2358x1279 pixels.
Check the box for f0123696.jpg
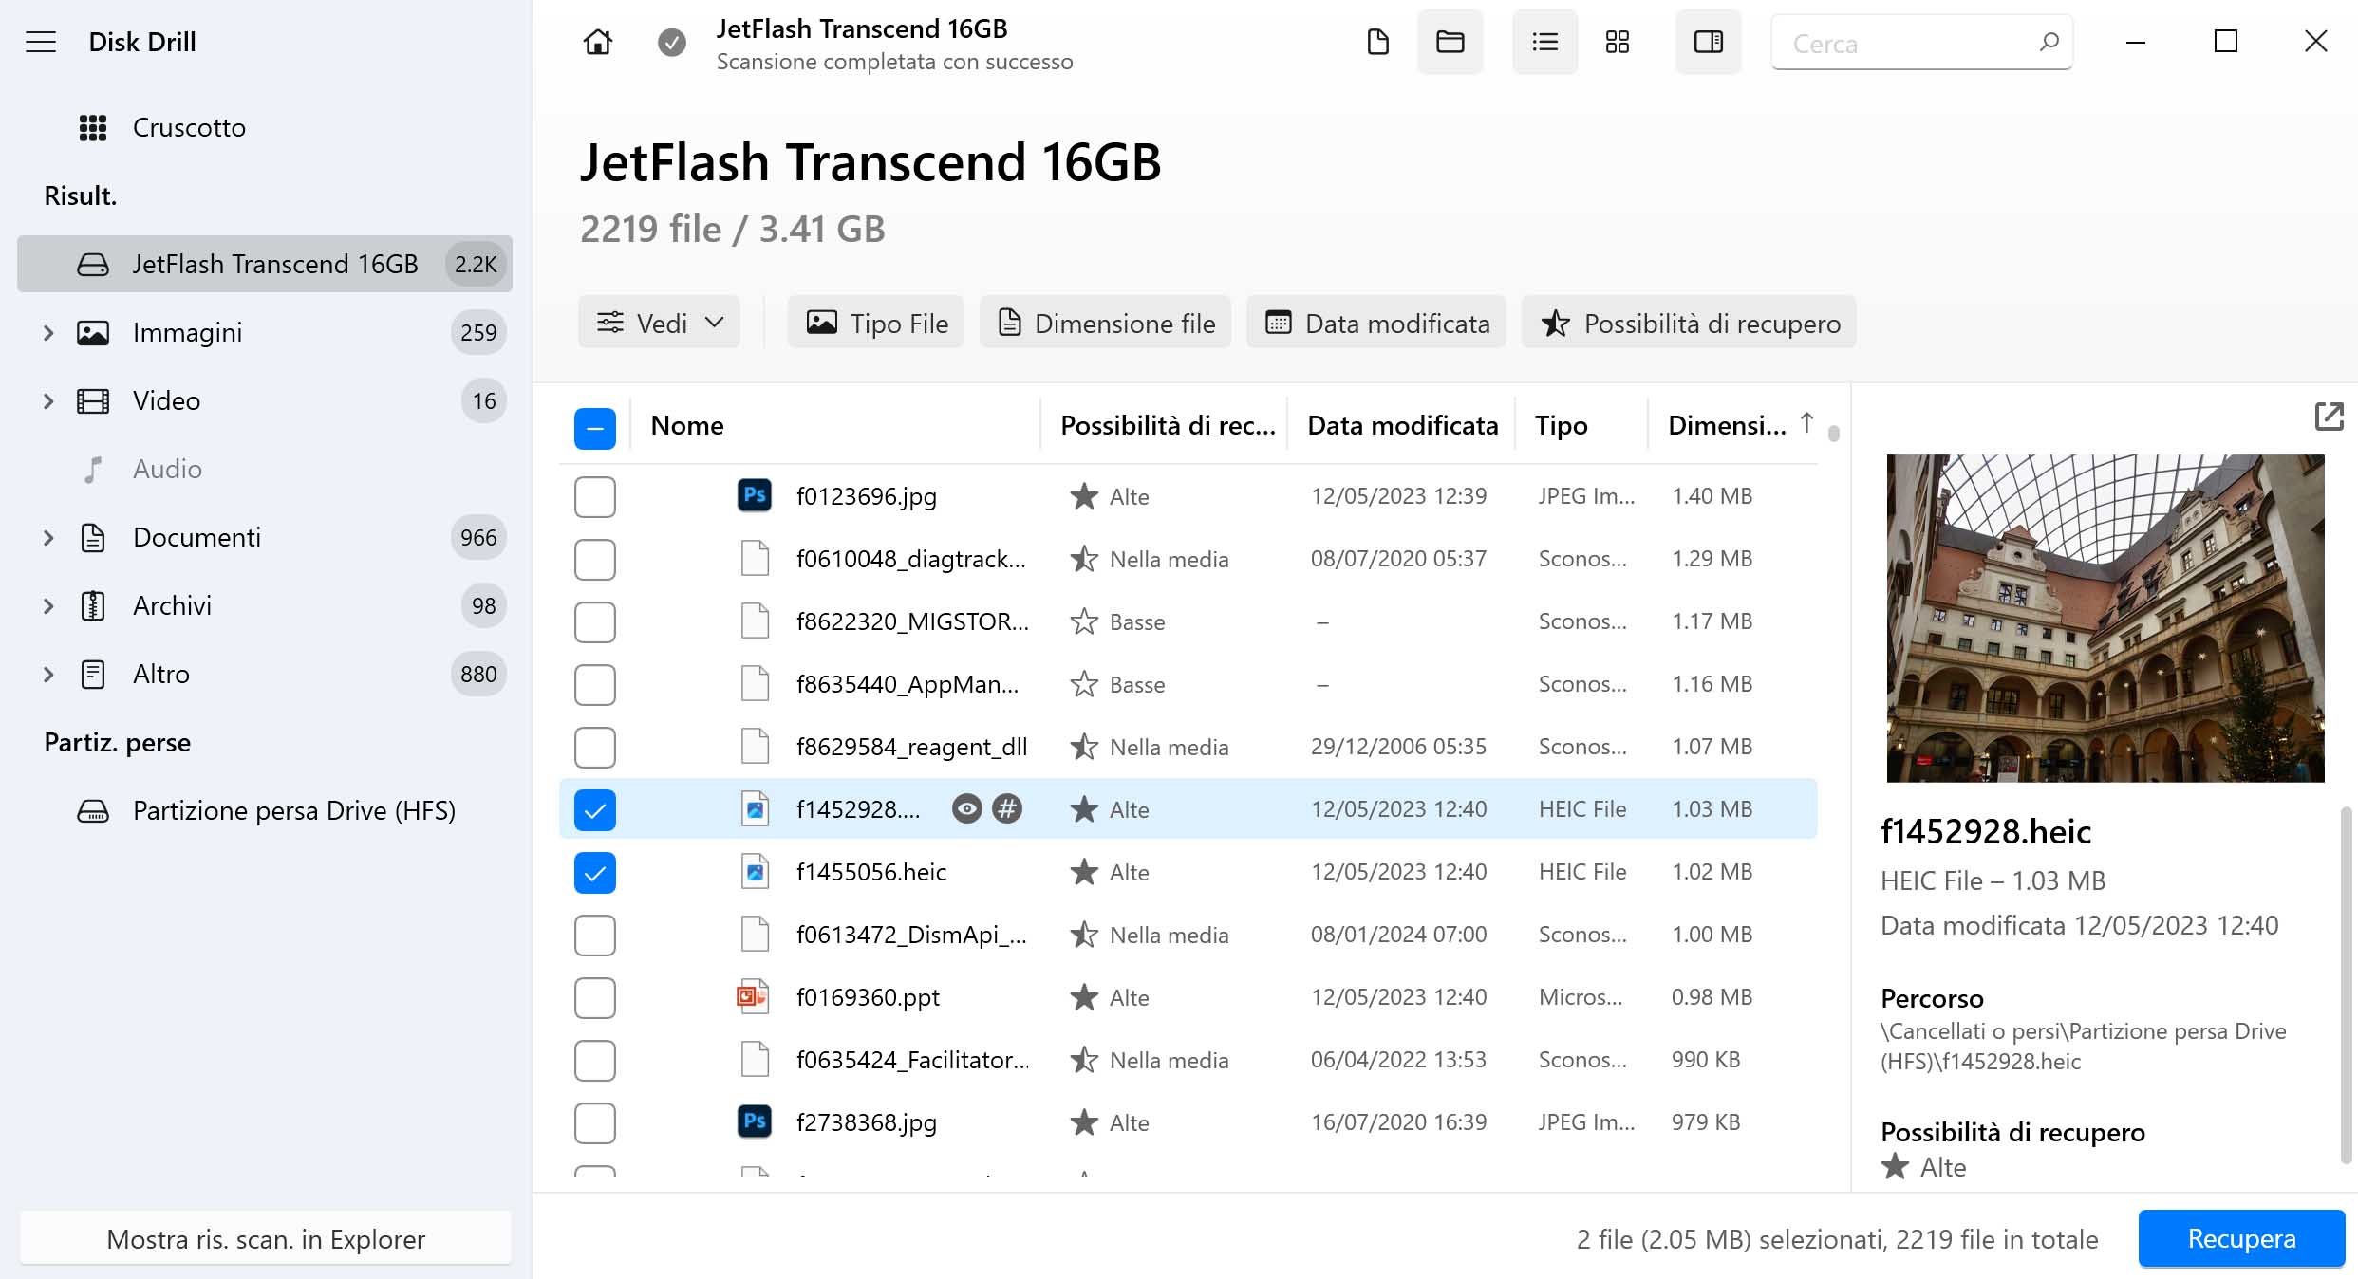tap(594, 496)
